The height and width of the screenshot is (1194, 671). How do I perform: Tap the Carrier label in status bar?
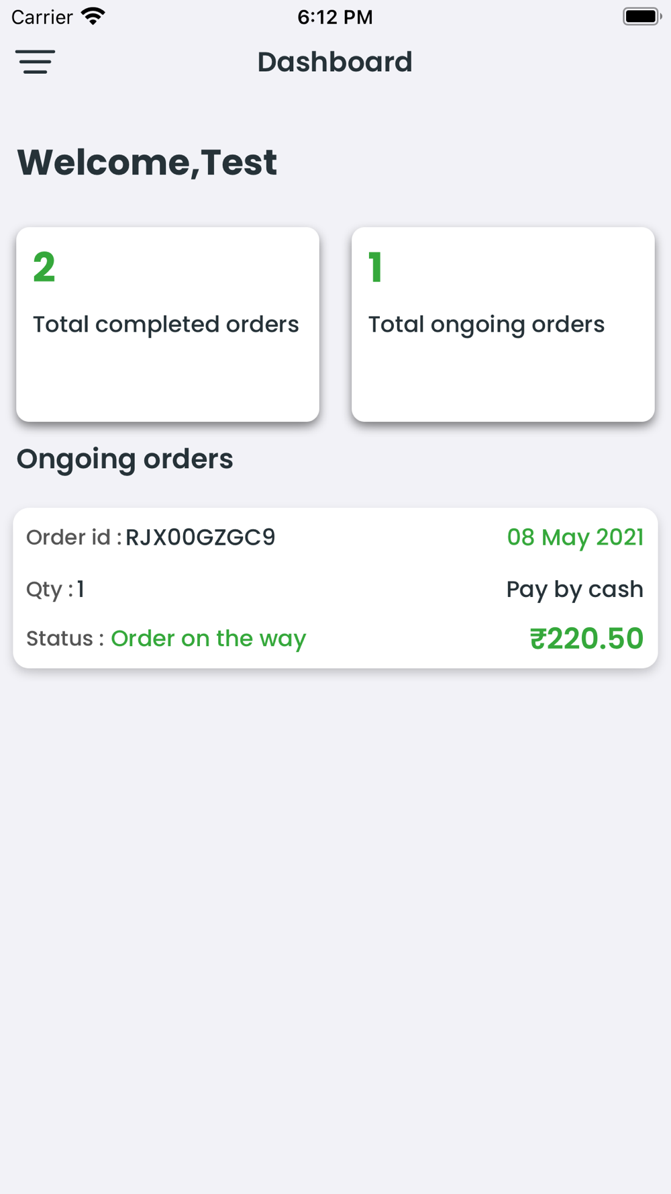point(42,17)
